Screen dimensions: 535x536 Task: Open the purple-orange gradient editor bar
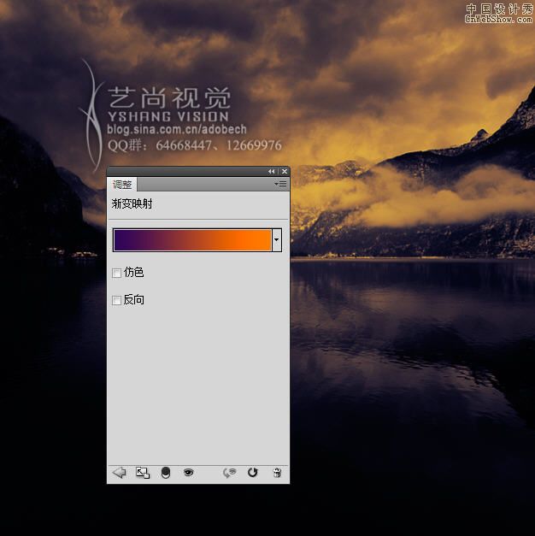pyautogui.click(x=192, y=240)
